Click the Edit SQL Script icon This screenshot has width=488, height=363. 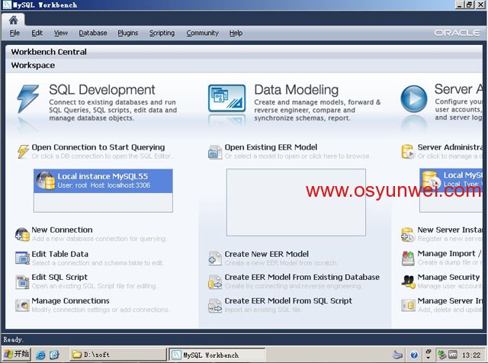point(22,281)
